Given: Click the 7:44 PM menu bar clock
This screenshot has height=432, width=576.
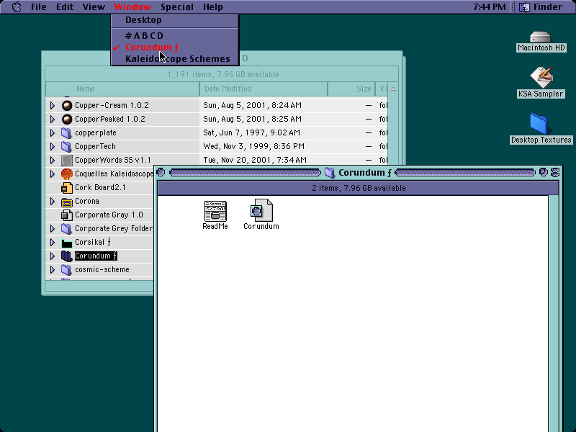Looking at the screenshot, I should click(x=490, y=7).
